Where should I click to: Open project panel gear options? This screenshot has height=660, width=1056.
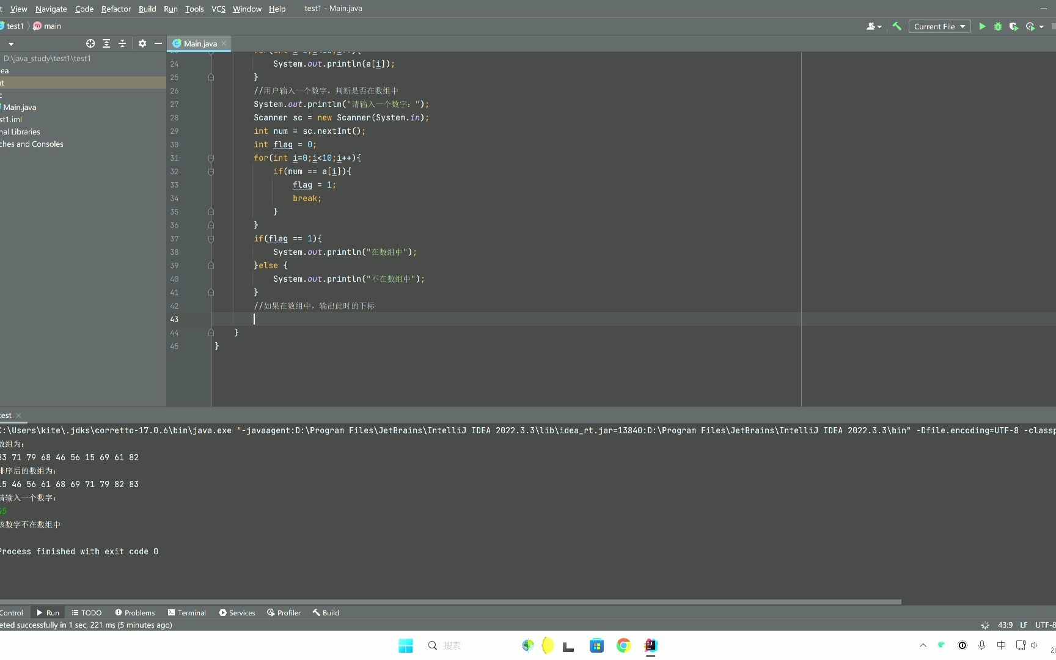pyautogui.click(x=142, y=43)
